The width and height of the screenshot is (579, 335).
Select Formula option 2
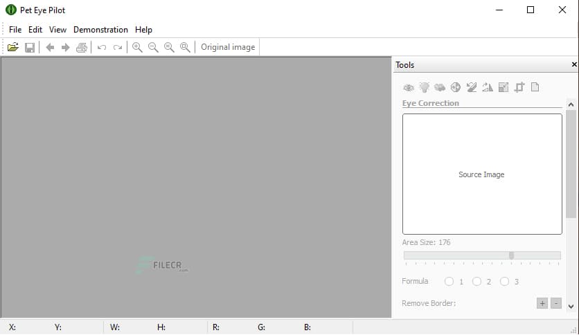[x=476, y=282]
